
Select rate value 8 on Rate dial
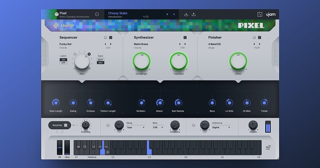pos(75,54)
